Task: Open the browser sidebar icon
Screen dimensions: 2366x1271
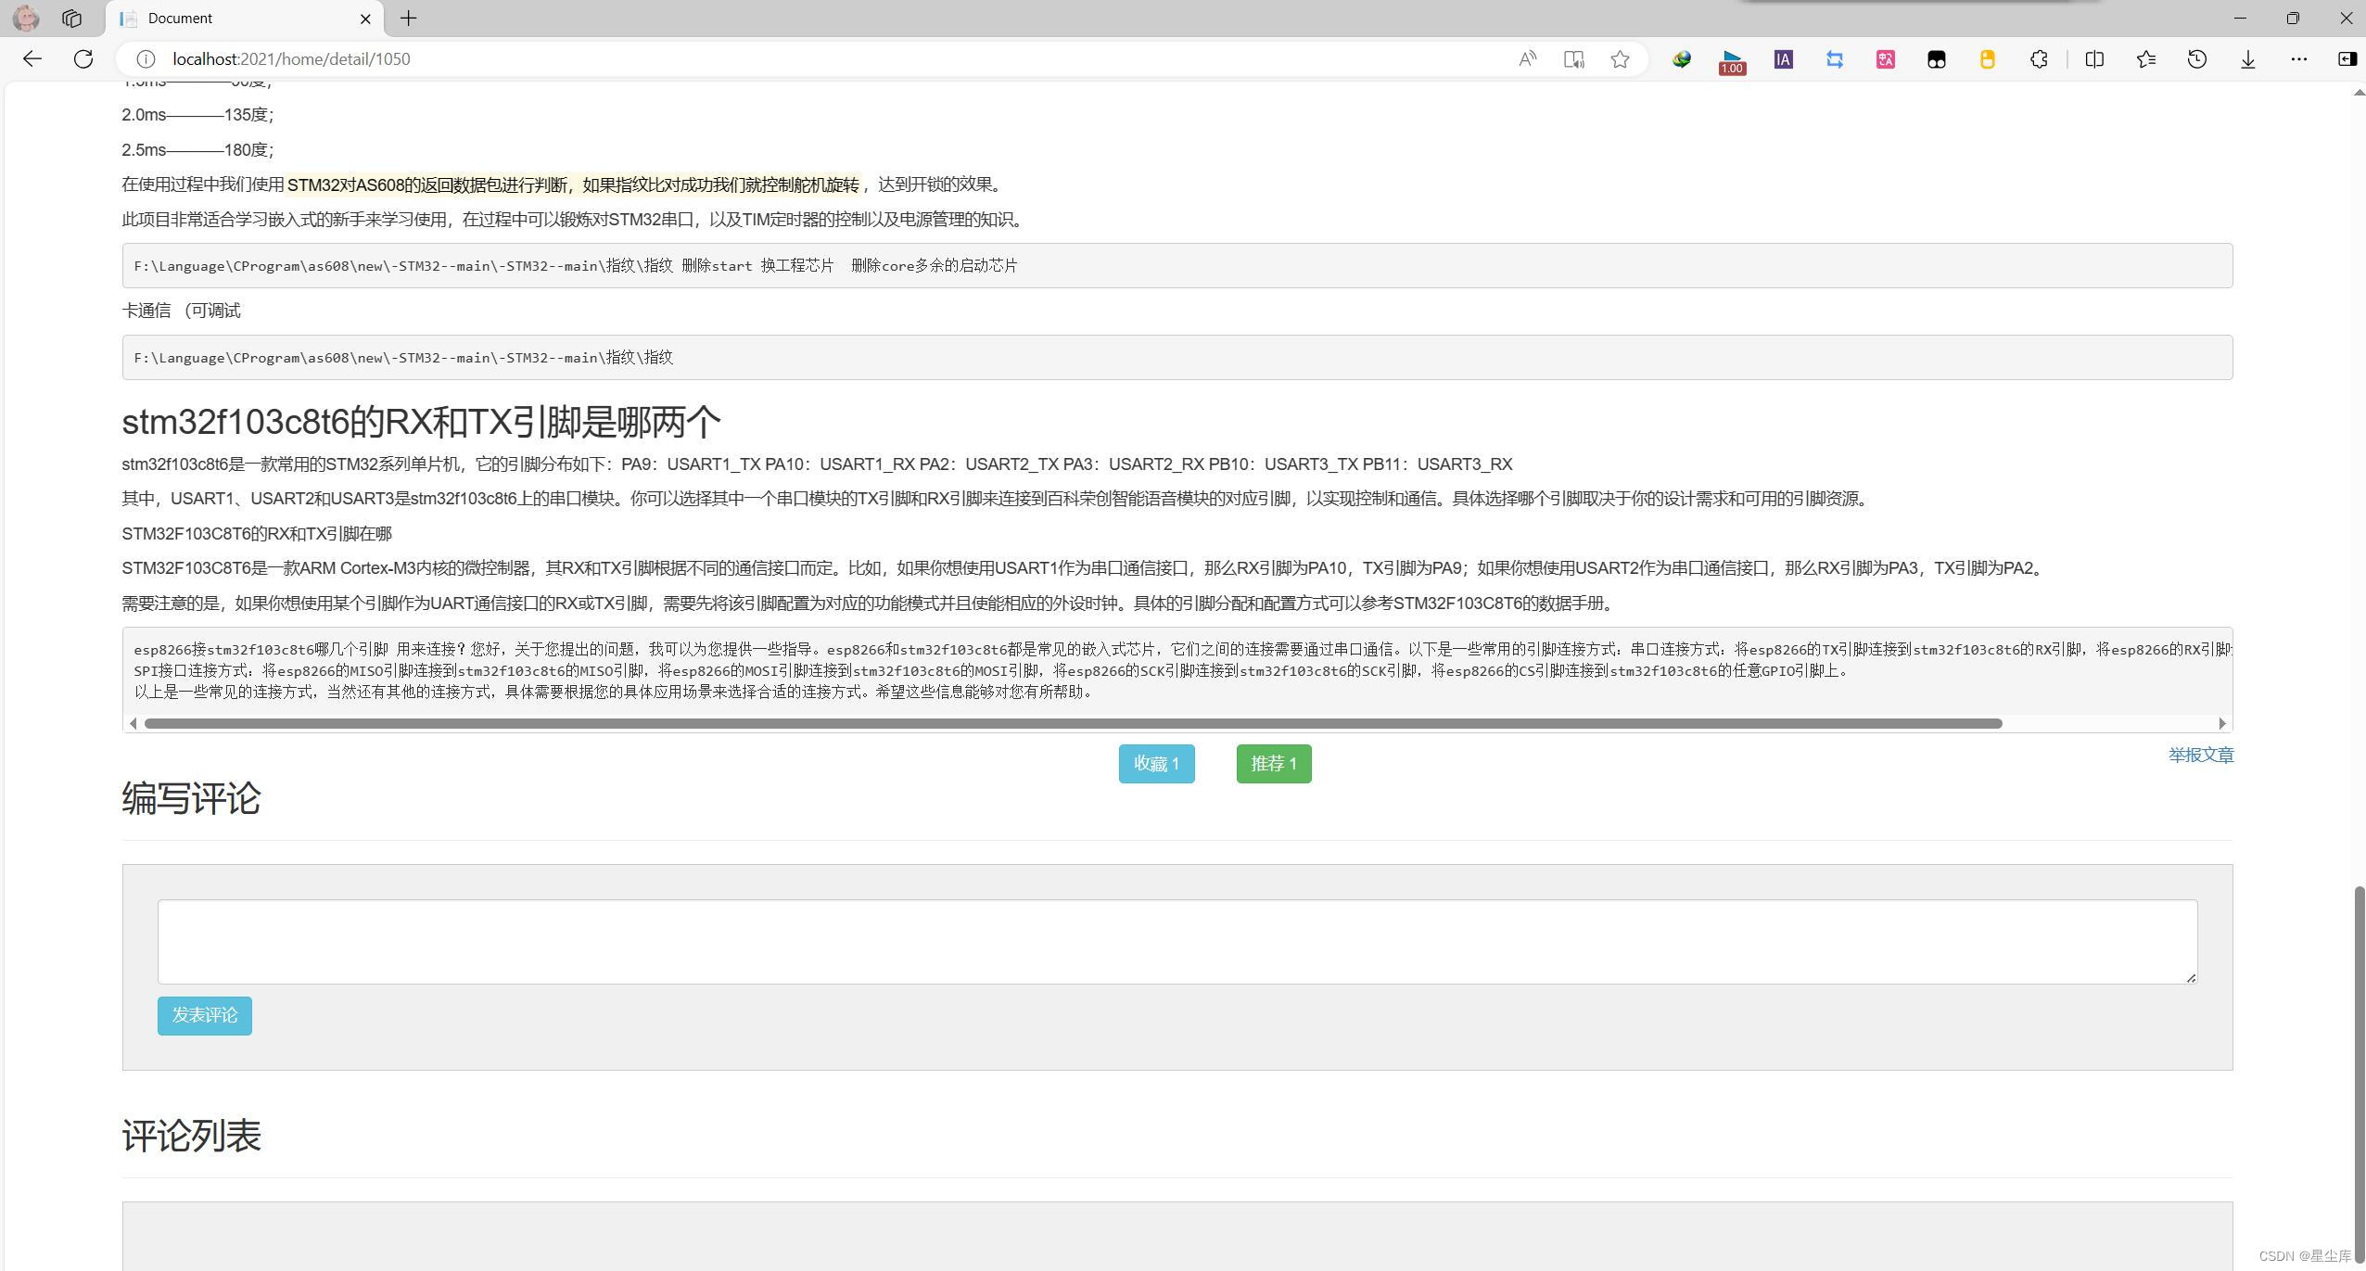Action: click(x=2347, y=59)
